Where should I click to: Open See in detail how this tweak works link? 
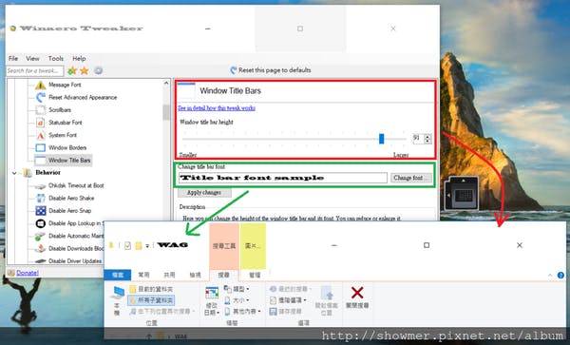coord(217,108)
